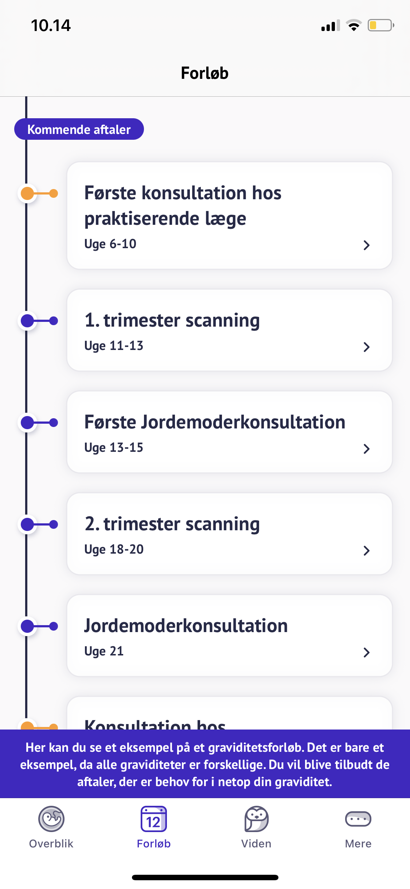Viewport: 410px width, 889px height.
Task: Click the orange timeline marker for first consultation
Action: point(28,193)
